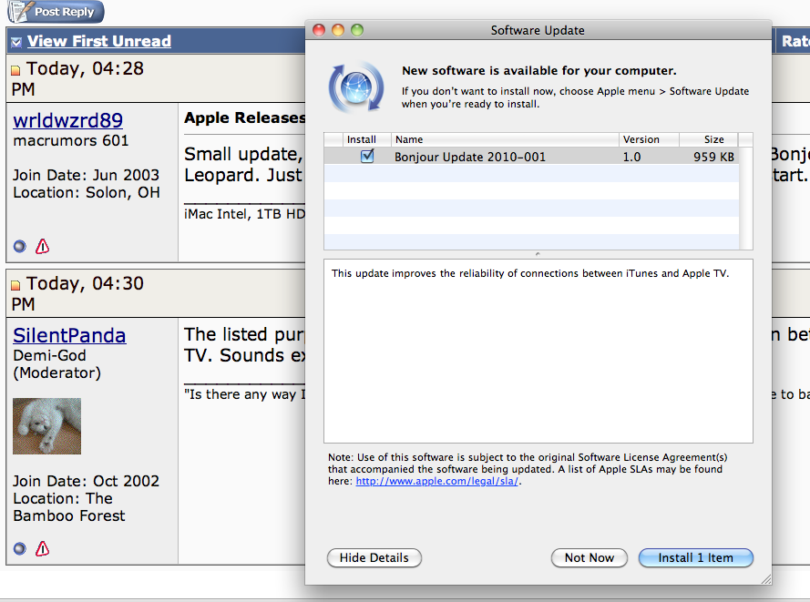This screenshot has width=810, height=602.
Task: Click the 'macrumors 601' user rank text
Action: [71, 140]
